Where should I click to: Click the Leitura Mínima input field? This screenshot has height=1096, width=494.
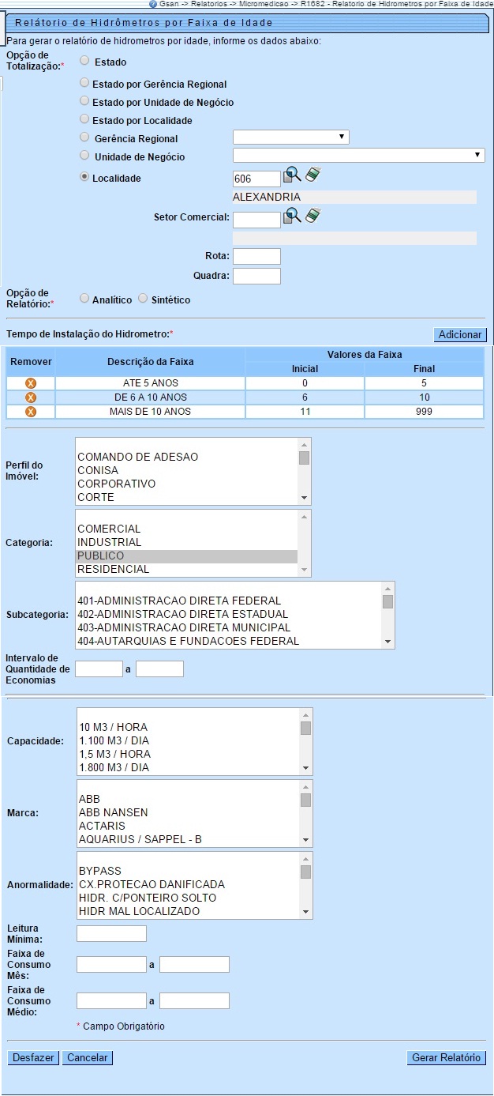(111, 934)
